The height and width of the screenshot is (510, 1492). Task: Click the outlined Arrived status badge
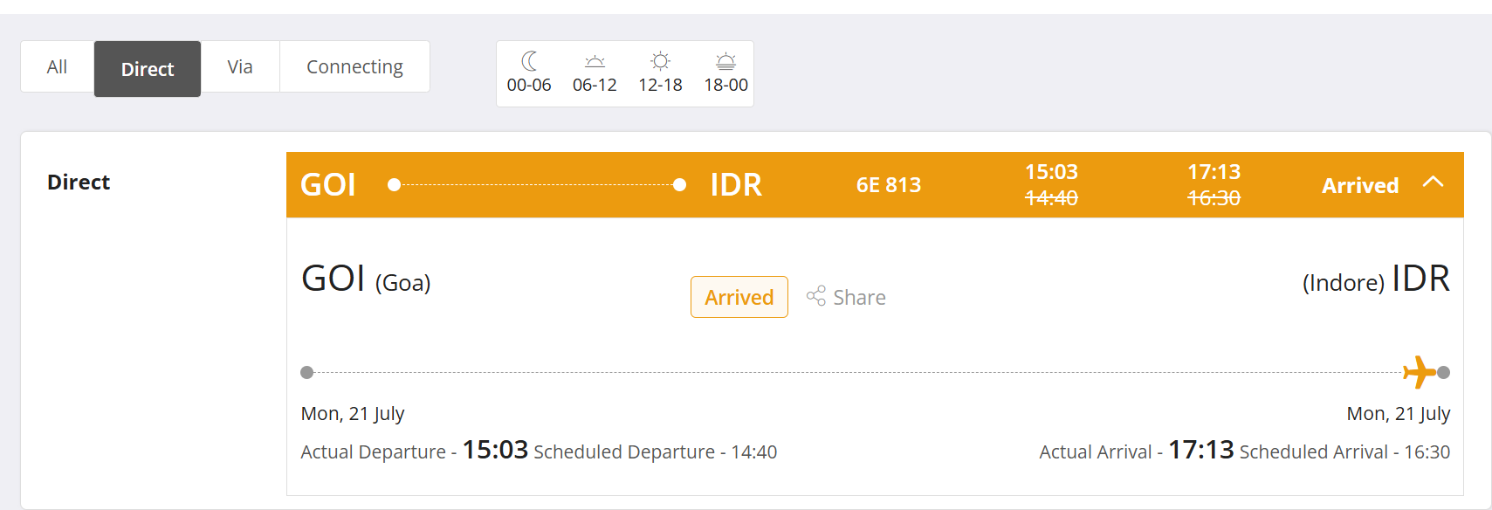click(739, 297)
